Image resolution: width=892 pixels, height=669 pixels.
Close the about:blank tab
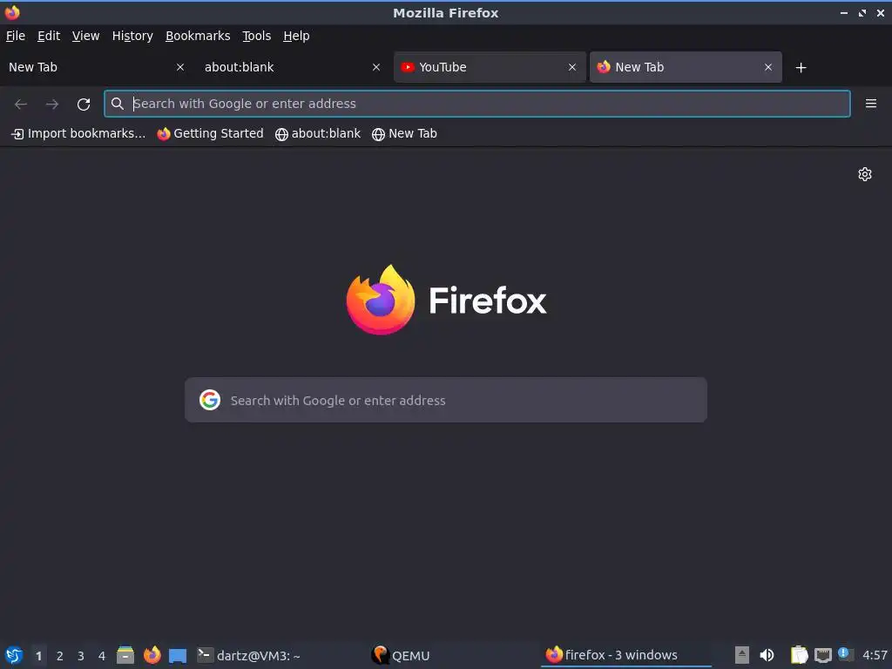pos(376,67)
